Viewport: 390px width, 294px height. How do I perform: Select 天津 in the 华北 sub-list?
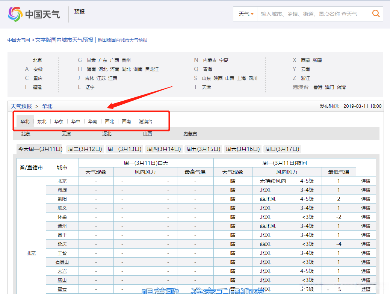(66, 134)
